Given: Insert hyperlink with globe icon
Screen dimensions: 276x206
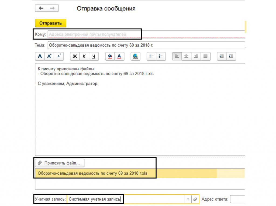Looking at the screenshot, I should point(135,56).
